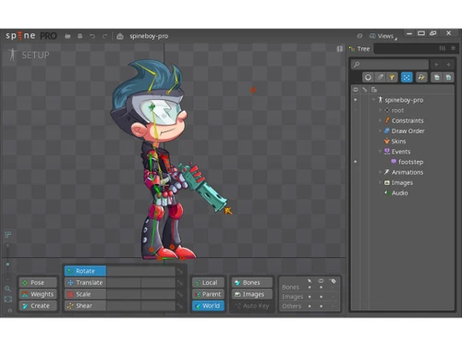Toggle Images compensation button

(252, 294)
